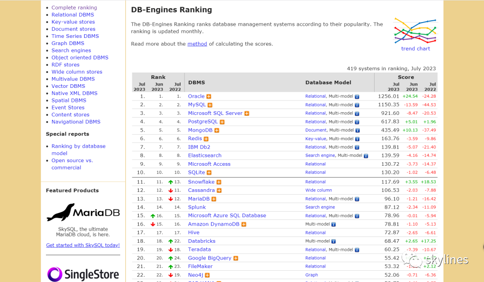
Task: Click the orange plus icon beside MySQL
Action: [210, 105]
